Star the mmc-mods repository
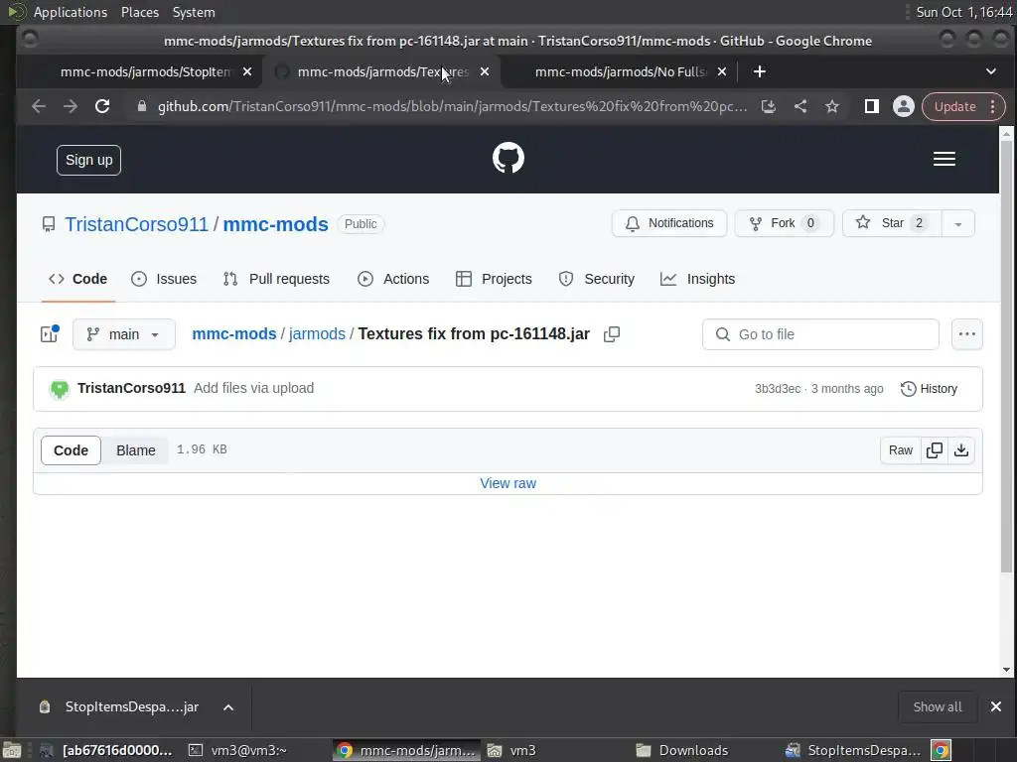Viewport: 1017px width, 762px height. (892, 223)
